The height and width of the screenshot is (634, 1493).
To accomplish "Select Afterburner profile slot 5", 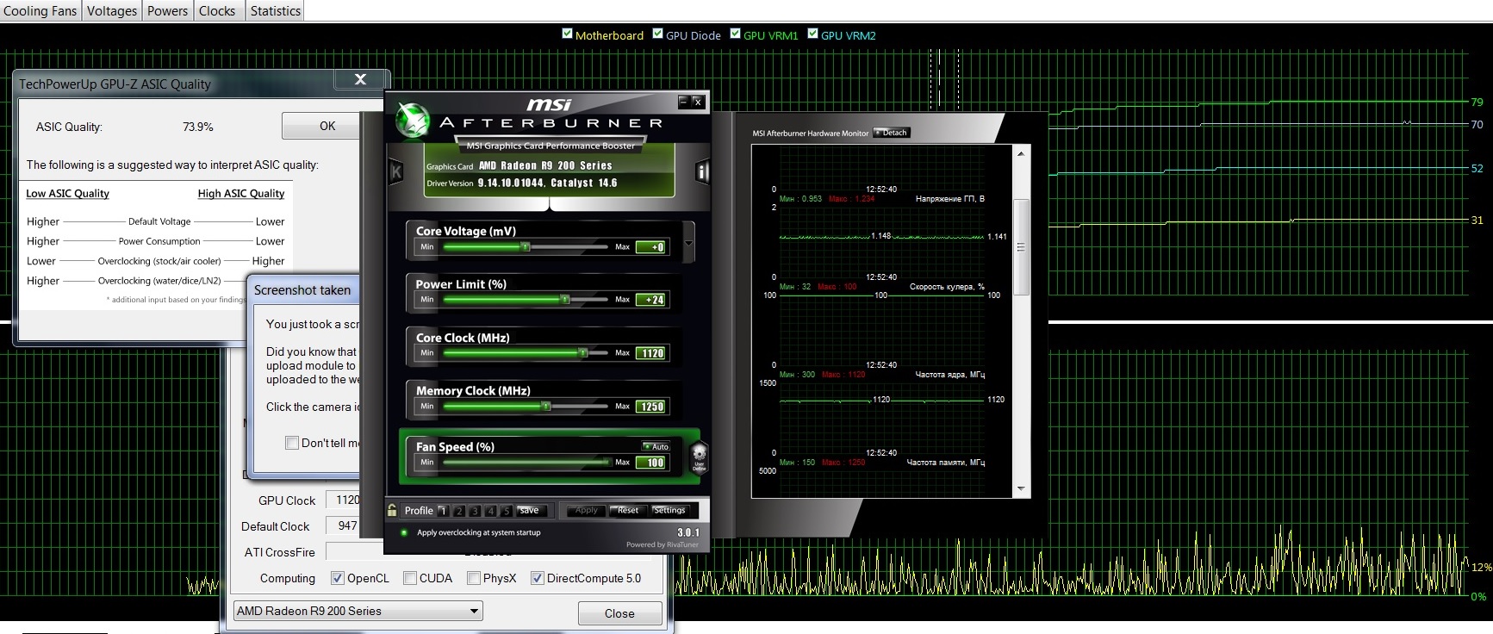I will 507,511.
